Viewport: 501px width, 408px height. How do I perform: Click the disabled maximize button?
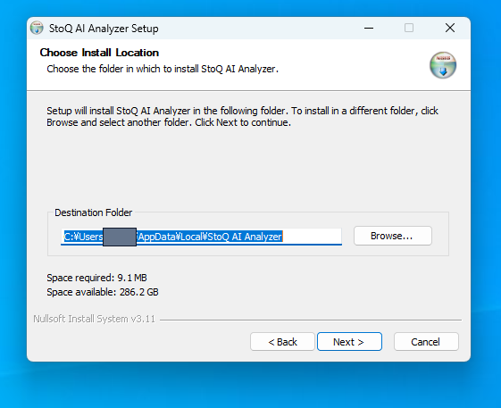click(x=409, y=28)
